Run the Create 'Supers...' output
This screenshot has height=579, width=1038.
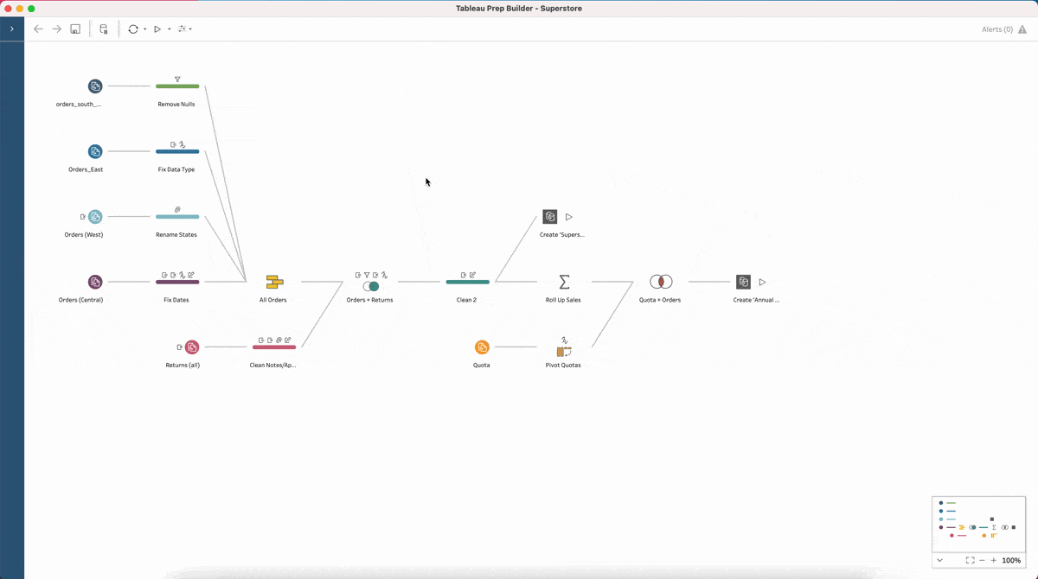[569, 217]
